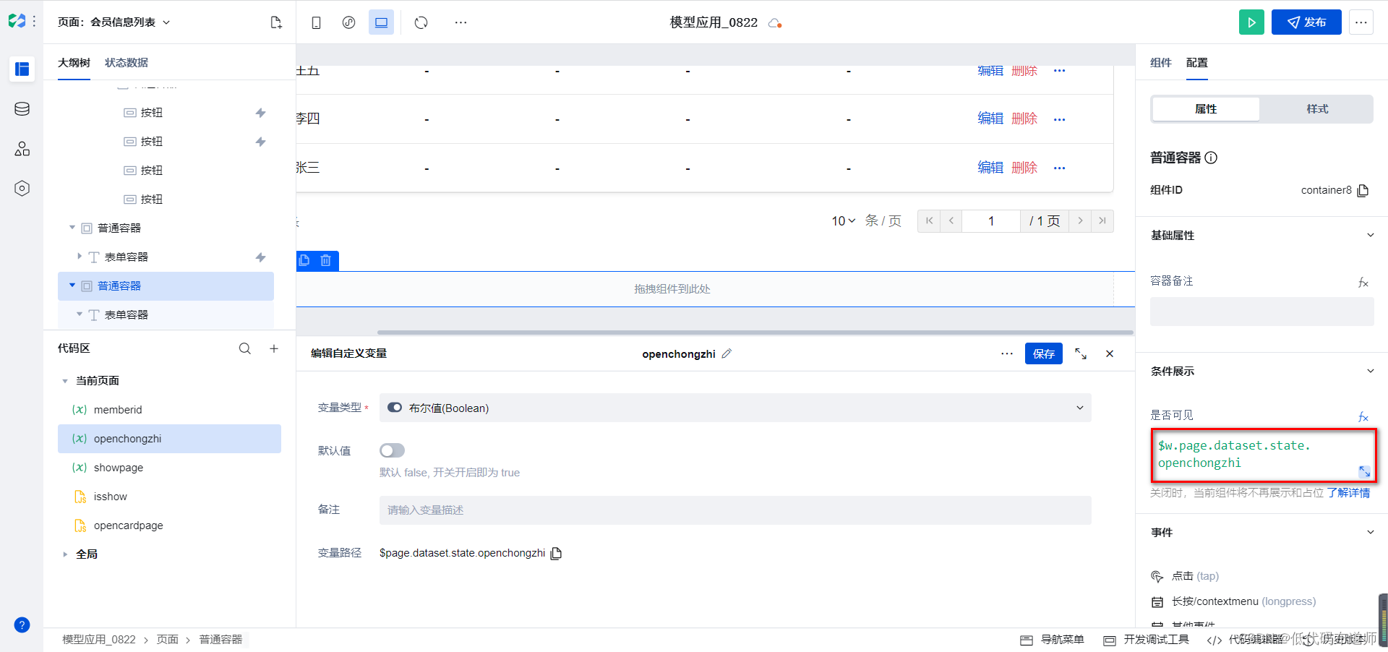
Task: Delete the row for 张三
Action: click(1024, 168)
